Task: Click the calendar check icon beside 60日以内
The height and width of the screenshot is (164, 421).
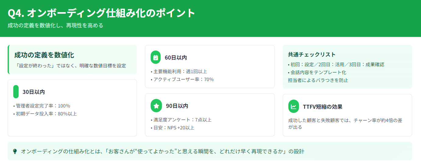Action: tap(156, 57)
